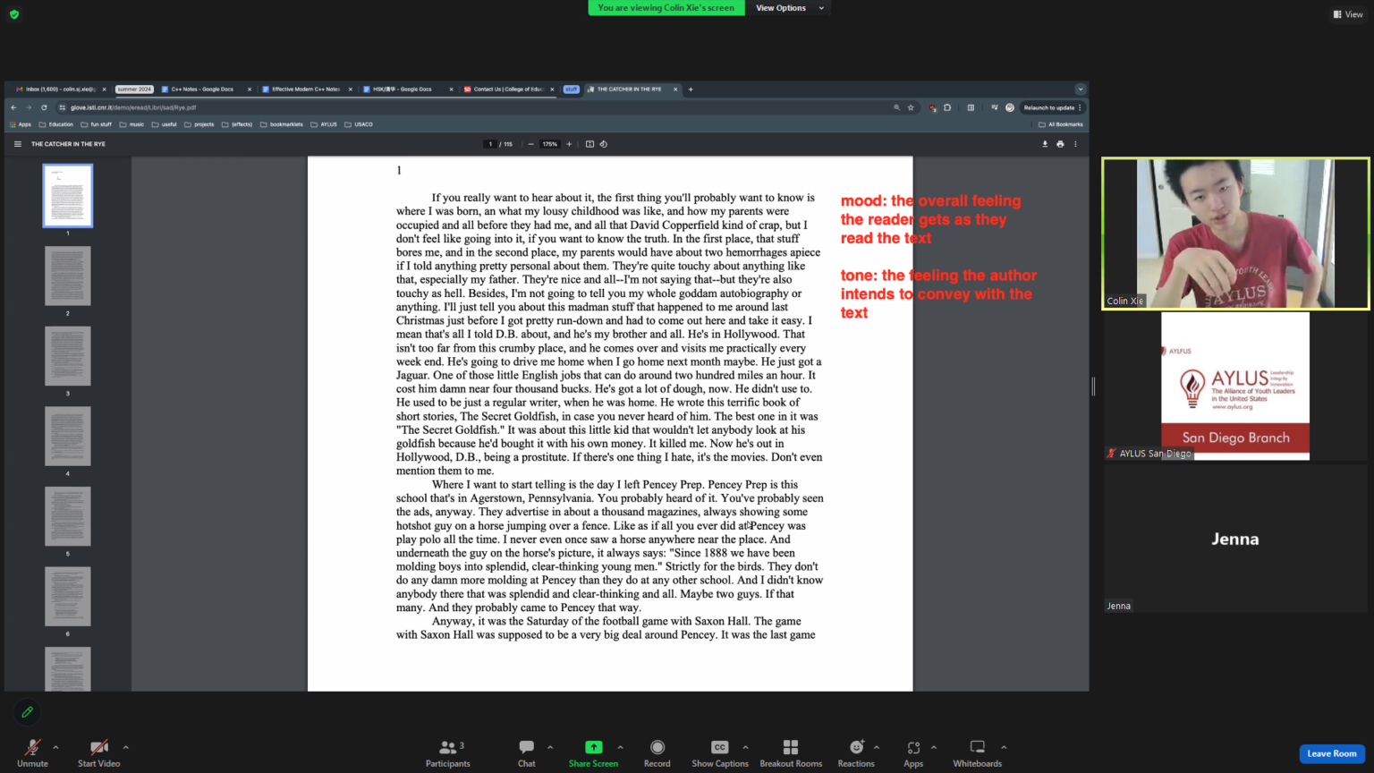1374x773 pixels.
Task: Open the AYLUS bookmarks folder
Action: tap(324, 124)
